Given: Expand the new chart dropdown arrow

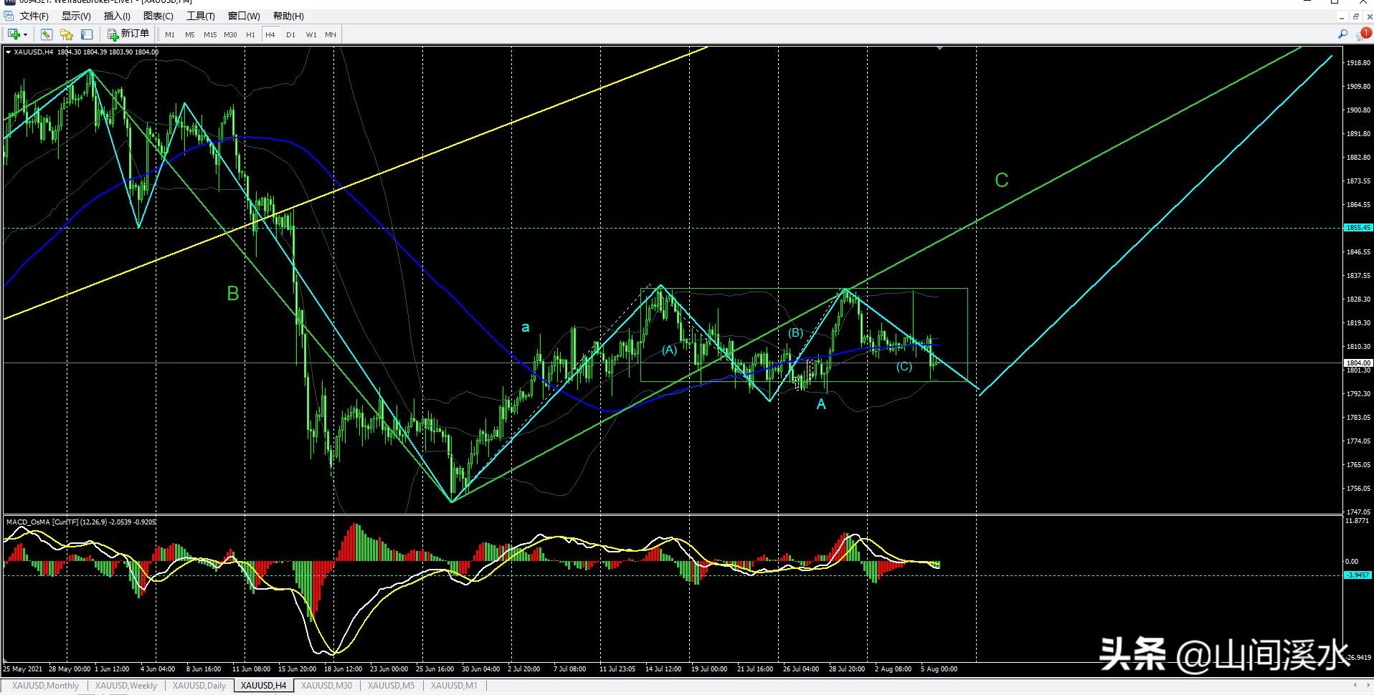Looking at the screenshot, I should 25,34.
